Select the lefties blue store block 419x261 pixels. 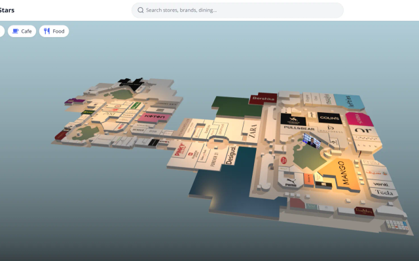coord(349,102)
